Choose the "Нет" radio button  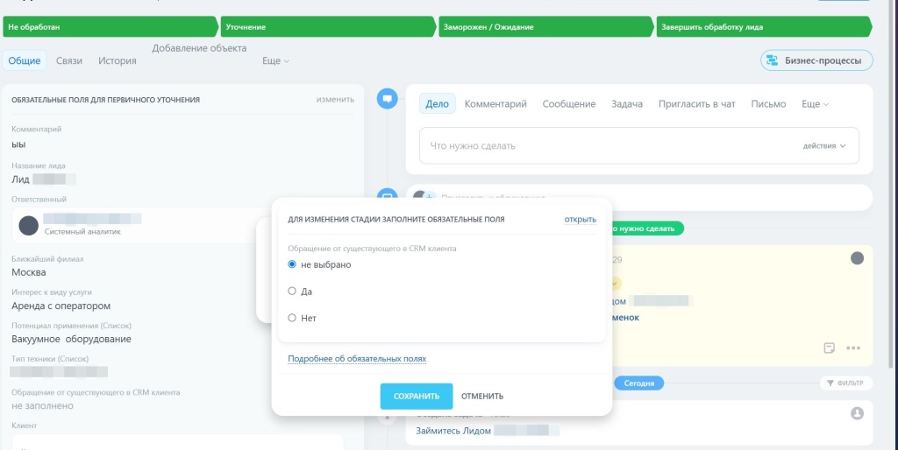[292, 318]
